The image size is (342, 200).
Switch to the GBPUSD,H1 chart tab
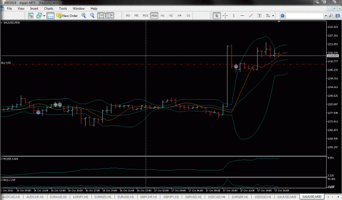pyautogui.click(x=194, y=197)
